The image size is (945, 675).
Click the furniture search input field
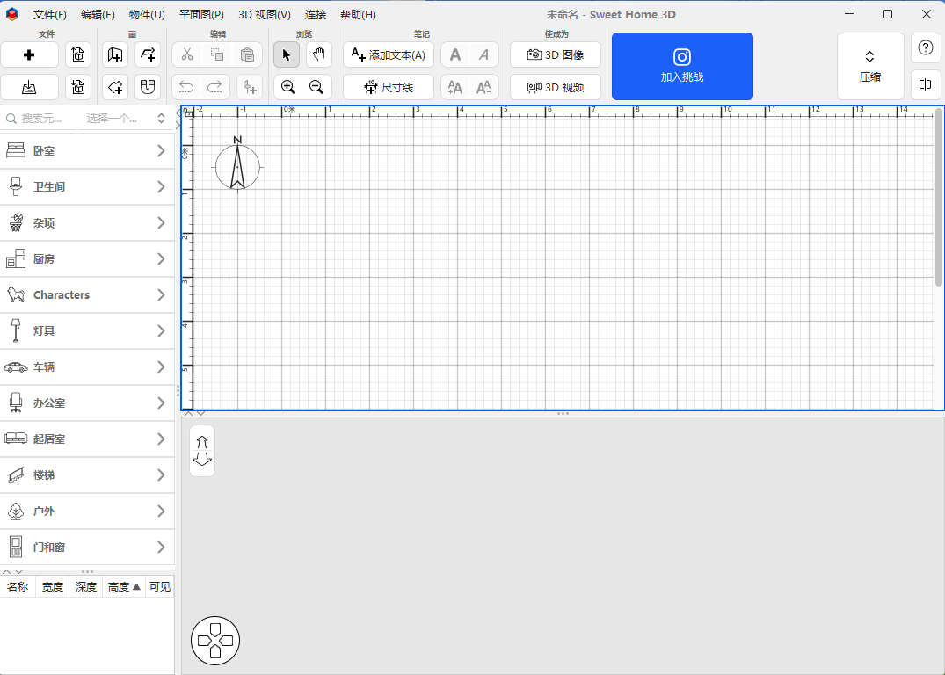pos(42,118)
